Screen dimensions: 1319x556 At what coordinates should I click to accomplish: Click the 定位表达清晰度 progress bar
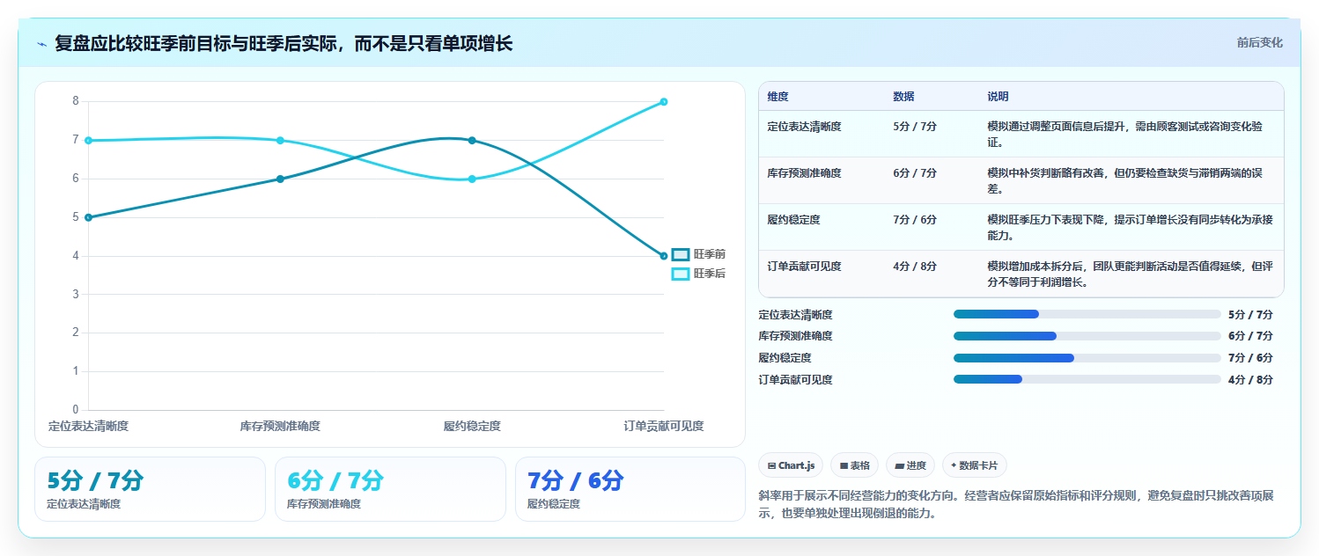(x=1087, y=314)
